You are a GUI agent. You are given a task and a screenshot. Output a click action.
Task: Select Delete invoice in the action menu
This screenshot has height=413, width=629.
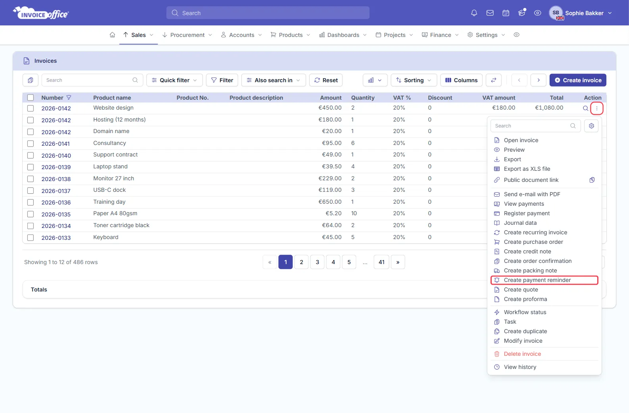(x=522, y=354)
